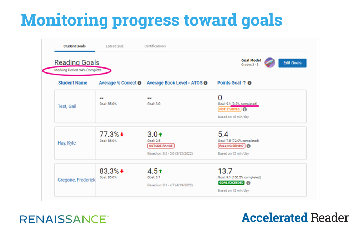Click info icon beside NOT STARTED badge

(244, 109)
